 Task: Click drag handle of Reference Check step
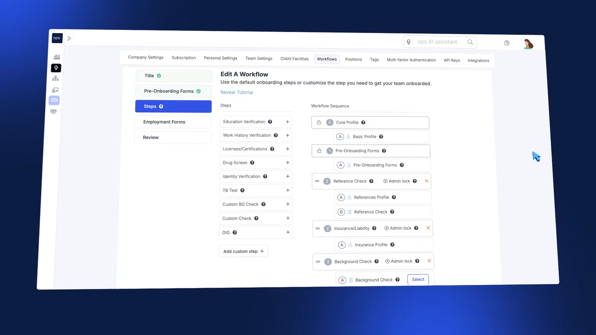317,181
